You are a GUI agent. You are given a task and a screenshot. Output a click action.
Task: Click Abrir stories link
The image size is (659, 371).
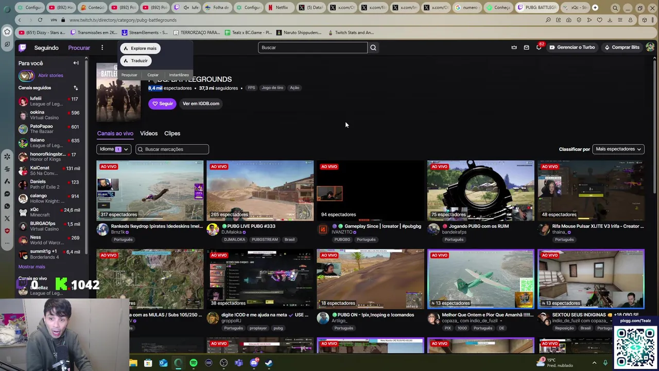pos(50,75)
